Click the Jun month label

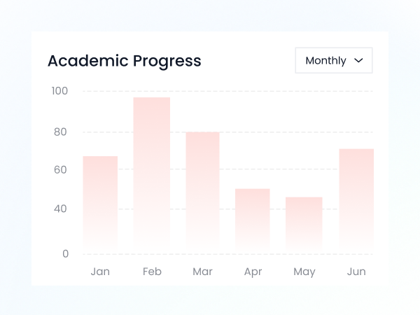coord(356,272)
